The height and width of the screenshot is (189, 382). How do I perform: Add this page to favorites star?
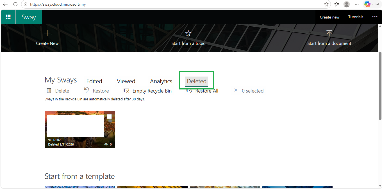[x=326, y=4]
